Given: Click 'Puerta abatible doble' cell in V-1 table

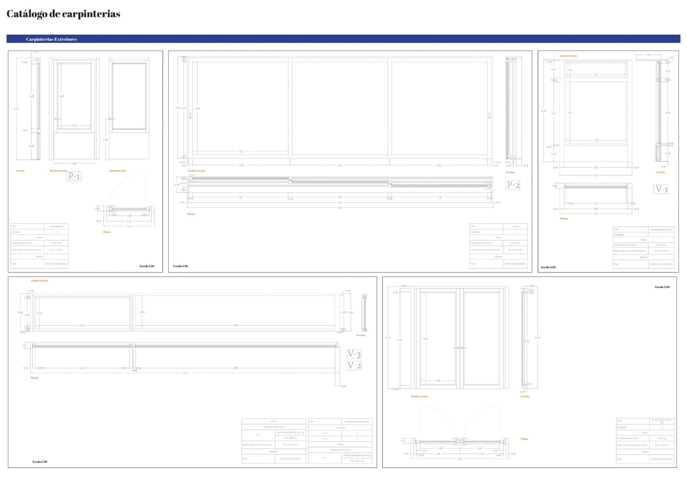Looking at the screenshot, I should pos(661,230).
